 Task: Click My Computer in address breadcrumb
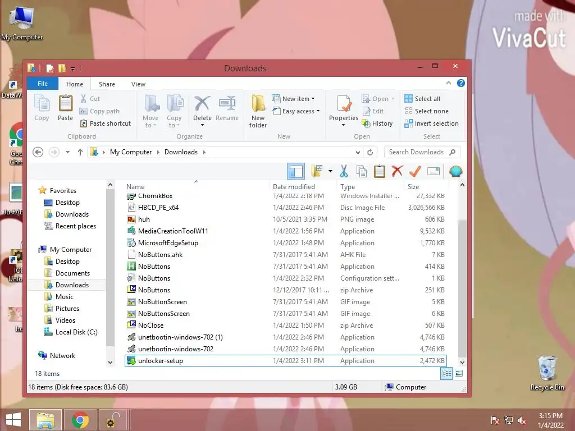click(130, 152)
